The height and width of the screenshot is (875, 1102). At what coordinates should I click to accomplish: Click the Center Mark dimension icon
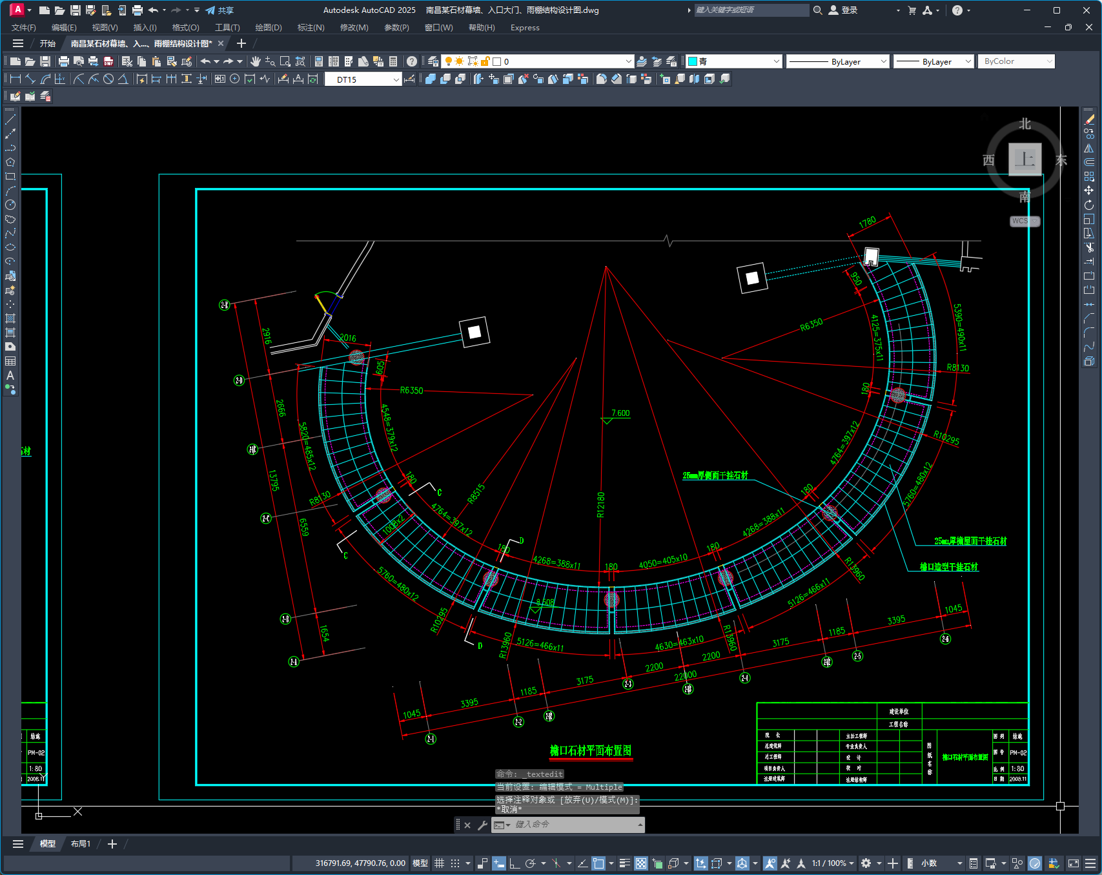click(235, 79)
